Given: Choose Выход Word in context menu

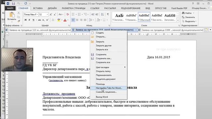Looking at the screenshot, I should (109, 97).
